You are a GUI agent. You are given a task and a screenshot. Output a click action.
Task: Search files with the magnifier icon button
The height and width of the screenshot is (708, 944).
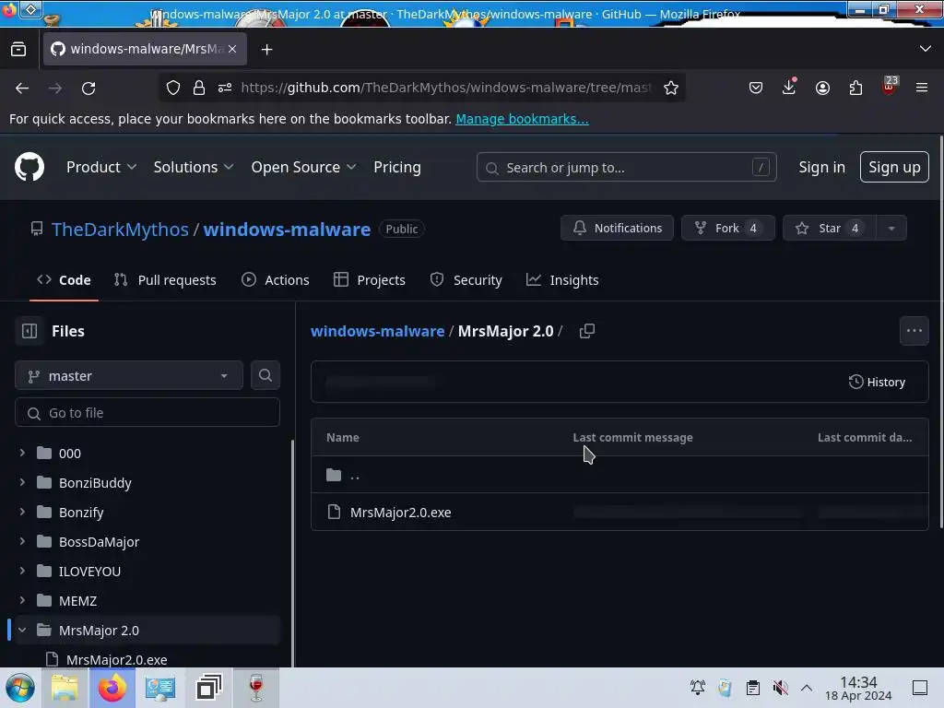(265, 375)
